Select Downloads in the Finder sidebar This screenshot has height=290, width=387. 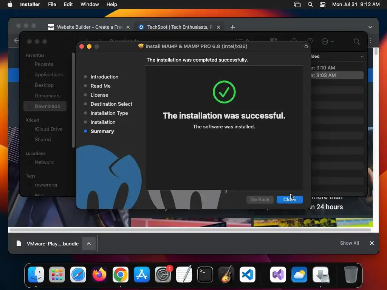tap(45, 106)
